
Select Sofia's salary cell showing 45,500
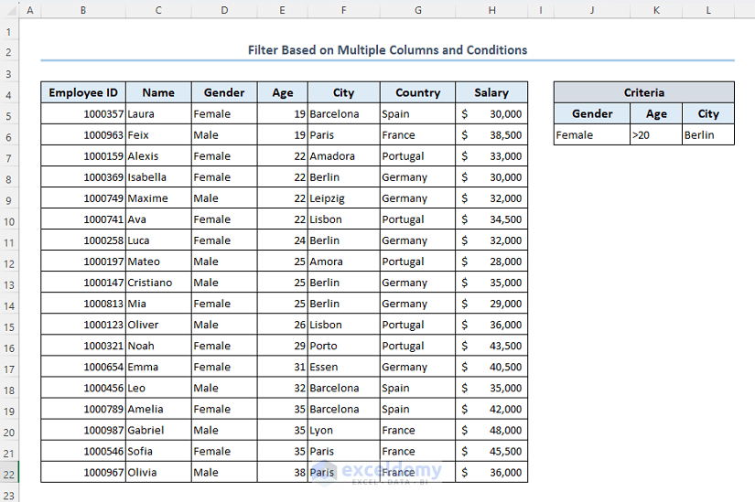(x=491, y=452)
